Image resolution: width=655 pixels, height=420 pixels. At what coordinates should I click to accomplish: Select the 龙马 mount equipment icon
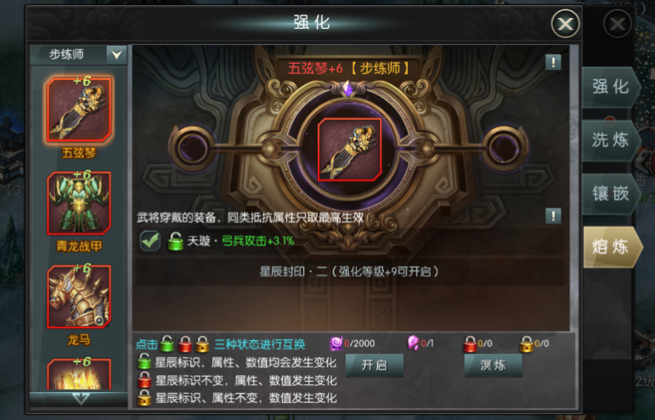(79, 297)
